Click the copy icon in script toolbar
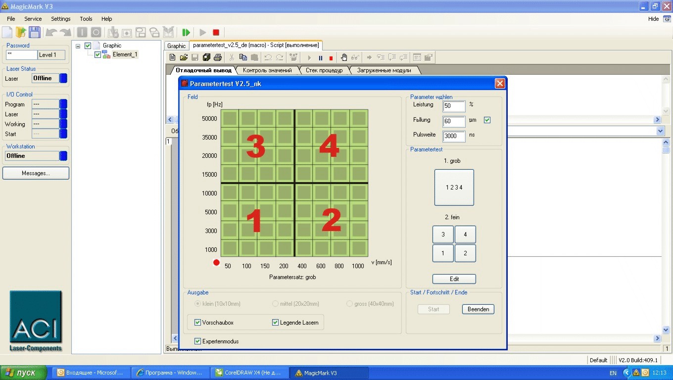This screenshot has width=673, height=380. coord(243,57)
